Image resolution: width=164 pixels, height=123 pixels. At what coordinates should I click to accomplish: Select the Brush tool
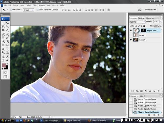click(7, 34)
